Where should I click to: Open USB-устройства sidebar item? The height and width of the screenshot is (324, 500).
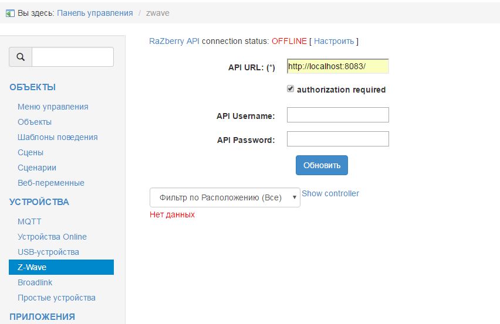tap(48, 252)
